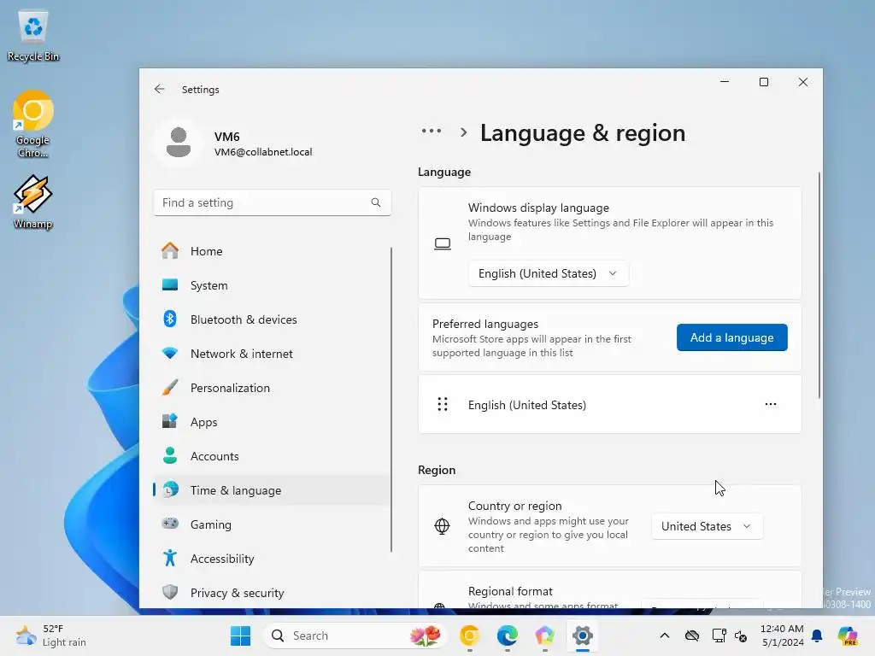Open Network & internet settings
Image resolution: width=875 pixels, height=656 pixels.
[x=272, y=354]
